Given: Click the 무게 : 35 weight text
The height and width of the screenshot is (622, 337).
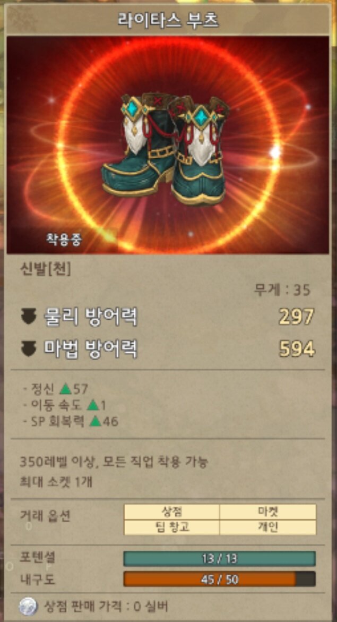Looking at the screenshot, I should (x=282, y=291).
